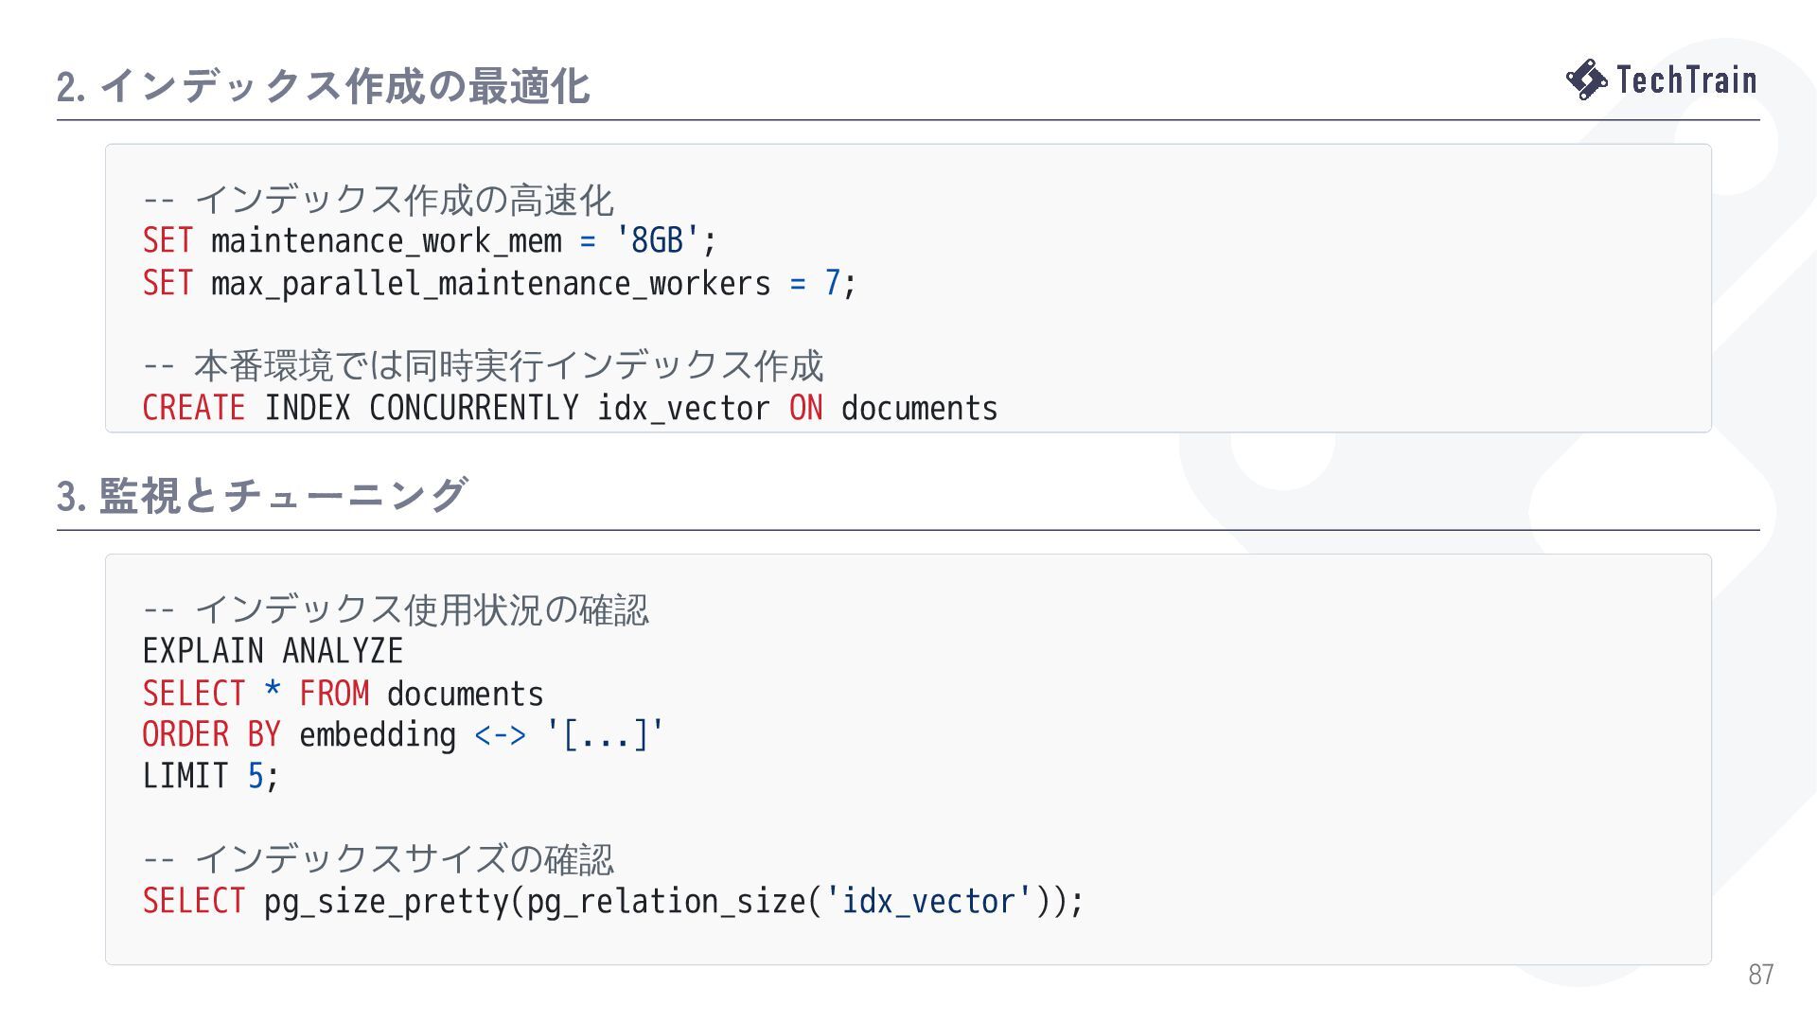The height and width of the screenshot is (1022, 1817).
Task: Select heading '3. 監視とチューニング'
Action: (261, 495)
